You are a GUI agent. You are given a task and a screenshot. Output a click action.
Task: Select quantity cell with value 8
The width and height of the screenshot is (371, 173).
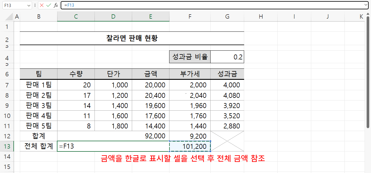pyautogui.click(x=76, y=126)
